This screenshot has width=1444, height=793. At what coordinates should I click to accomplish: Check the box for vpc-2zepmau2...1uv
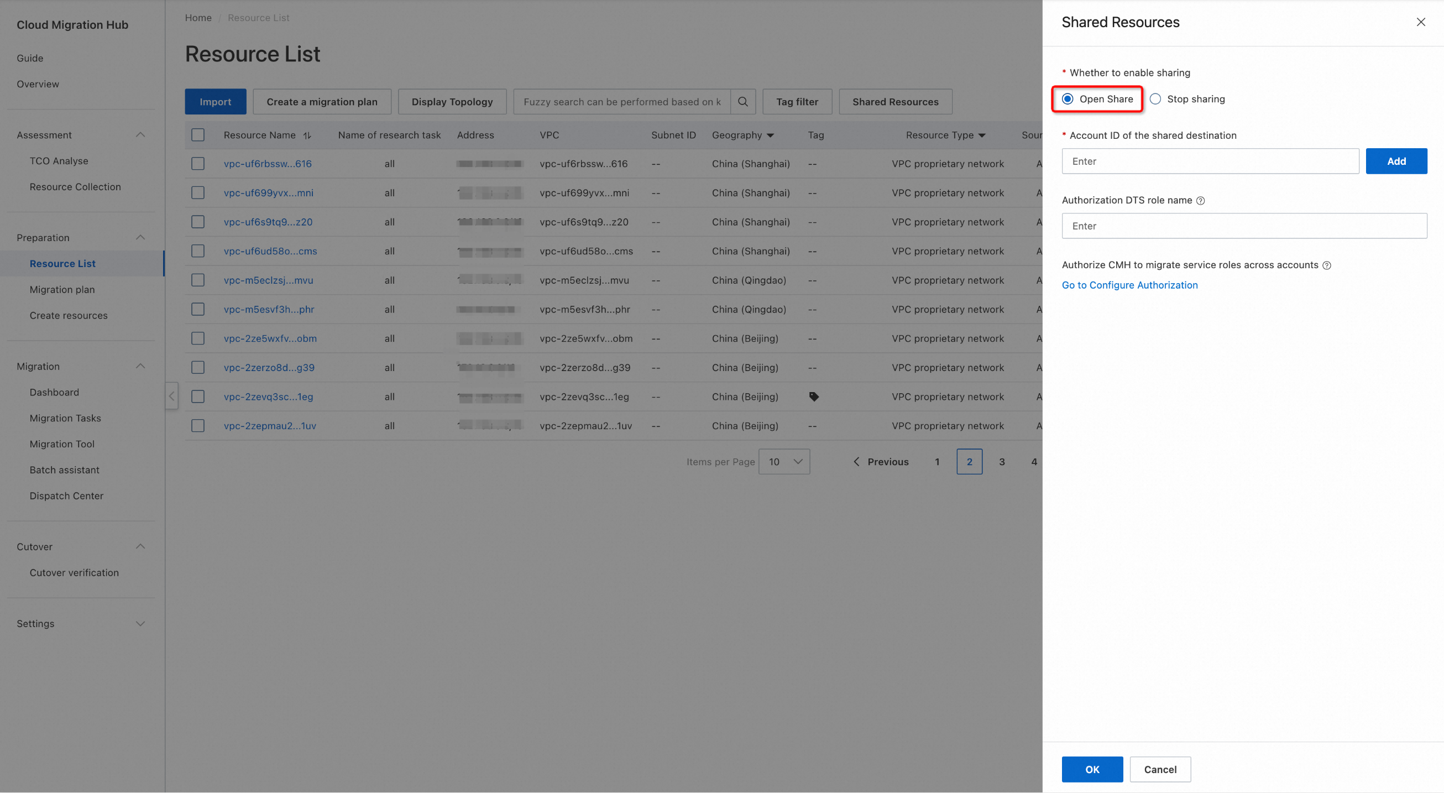pos(198,426)
